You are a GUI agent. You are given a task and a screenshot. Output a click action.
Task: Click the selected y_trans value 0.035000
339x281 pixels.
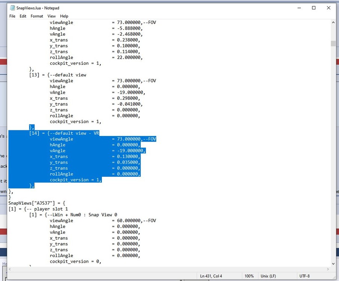128,162
